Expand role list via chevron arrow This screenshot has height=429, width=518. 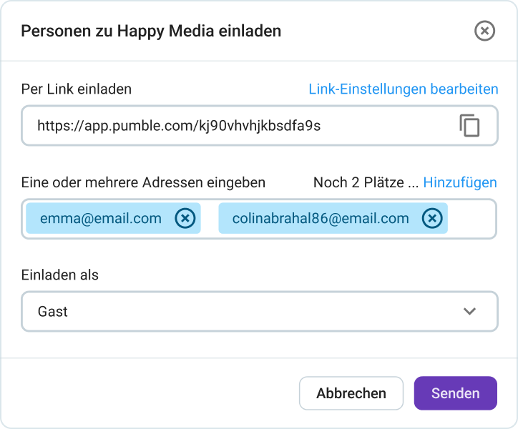469,311
